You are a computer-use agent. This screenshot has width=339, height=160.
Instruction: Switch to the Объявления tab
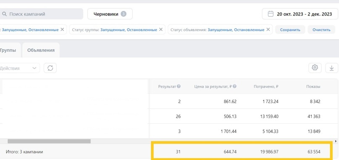click(41, 50)
